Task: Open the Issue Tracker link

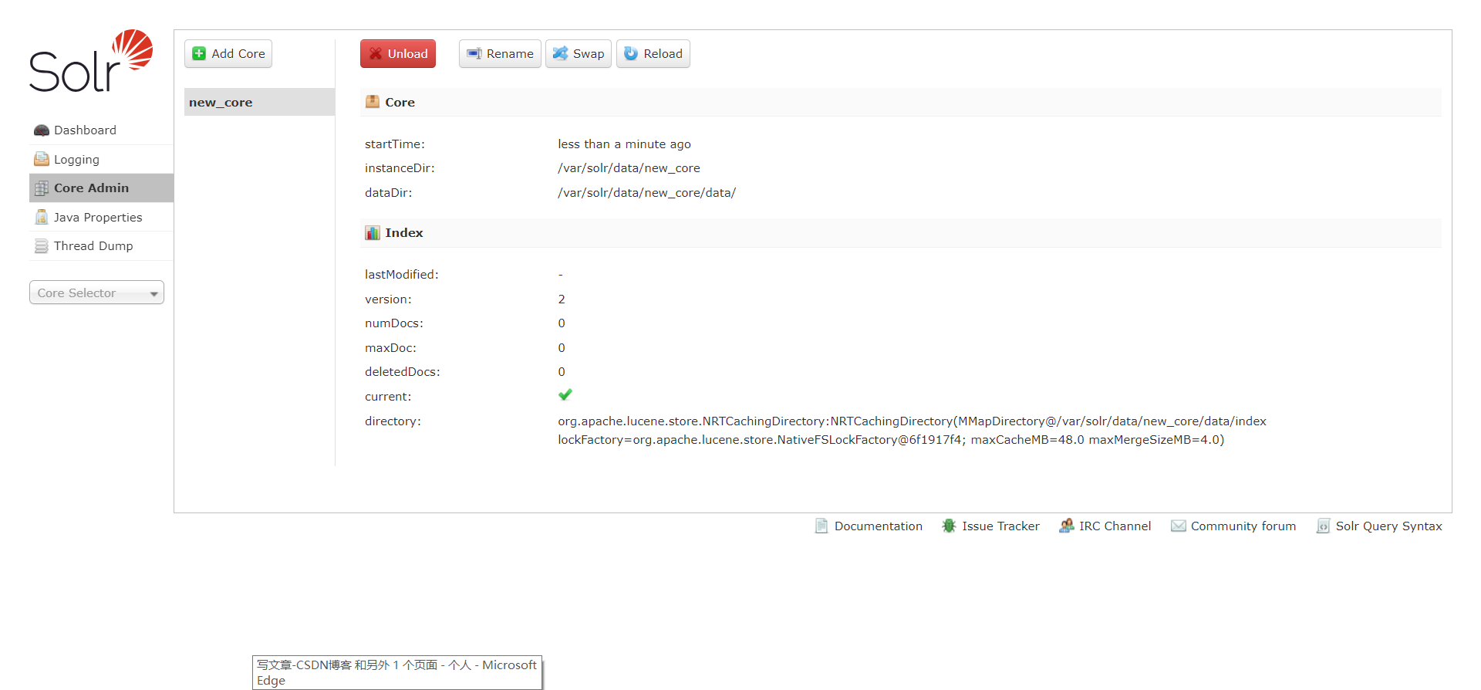Action: click(x=1000, y=526)
